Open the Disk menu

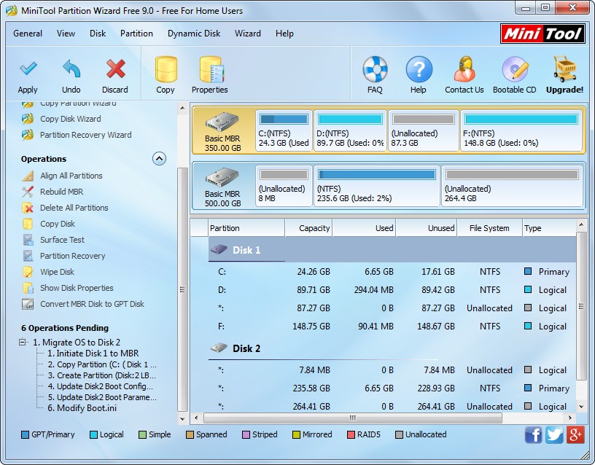pyautogui.click(x=98, y=34)
